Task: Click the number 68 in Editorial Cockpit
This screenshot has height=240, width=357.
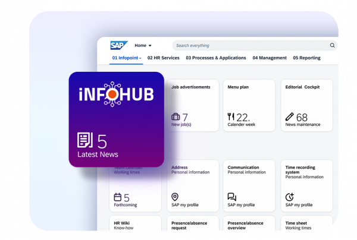Action: point(302,118)
